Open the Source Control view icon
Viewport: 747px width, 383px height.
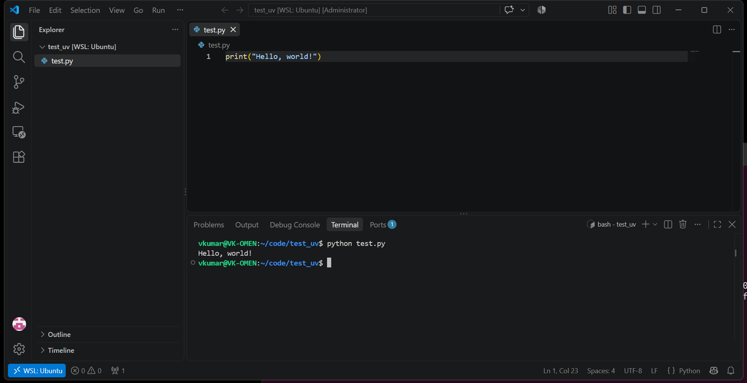19,82
